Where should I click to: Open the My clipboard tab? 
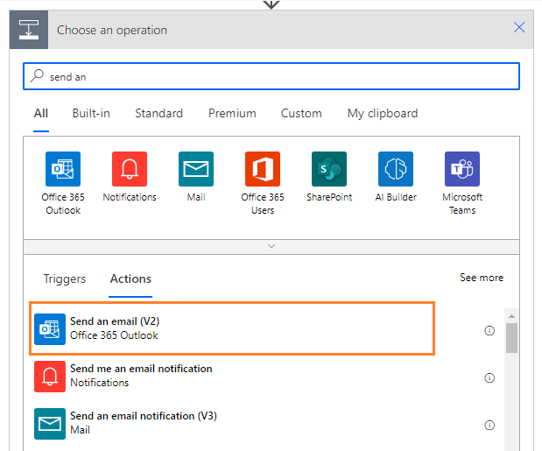(383, 113)
